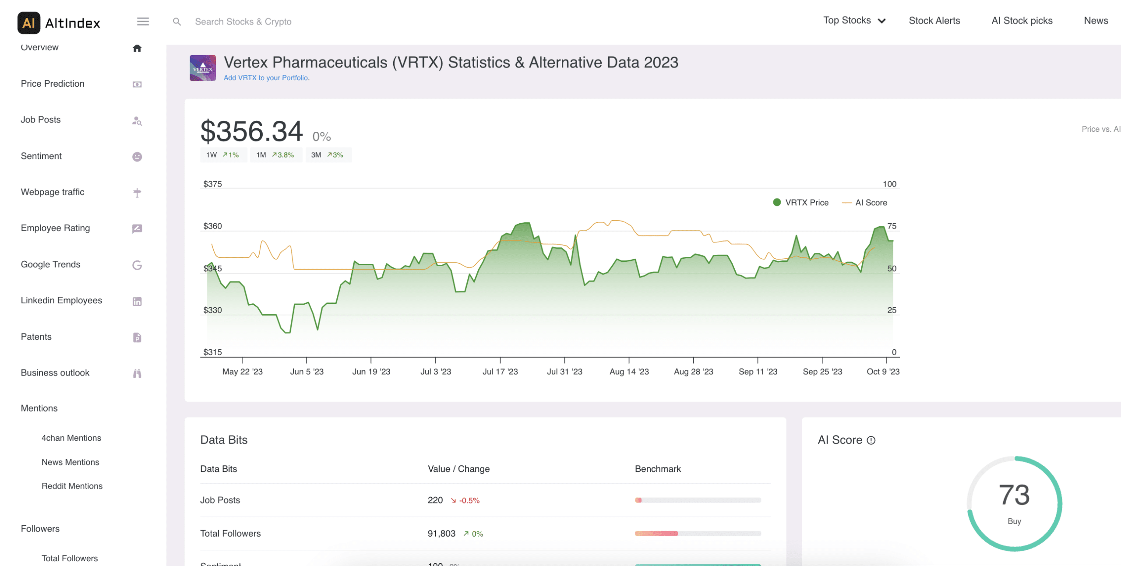Click the Employee Rating review icon
This screenshot has width=1121, height=566.
click(x=137, y=229)
